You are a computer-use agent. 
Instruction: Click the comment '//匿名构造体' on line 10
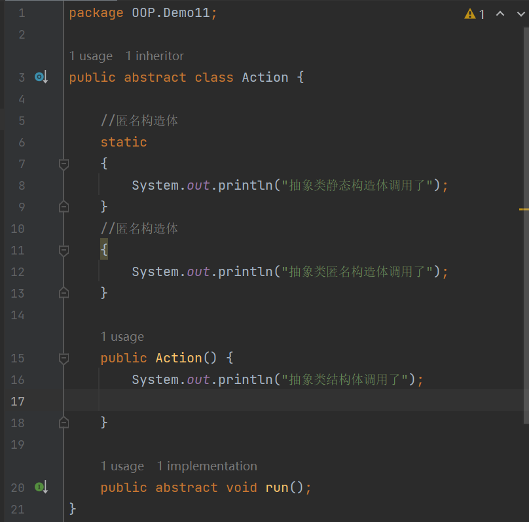coord(139,228)
